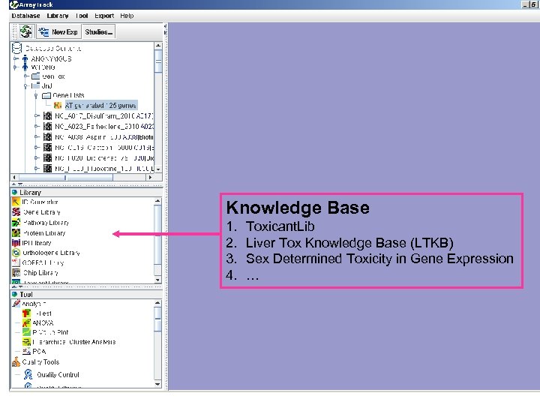Open the Orthologene Library icon
This screenshot has width=540, height=405.
tap(16, 253)
